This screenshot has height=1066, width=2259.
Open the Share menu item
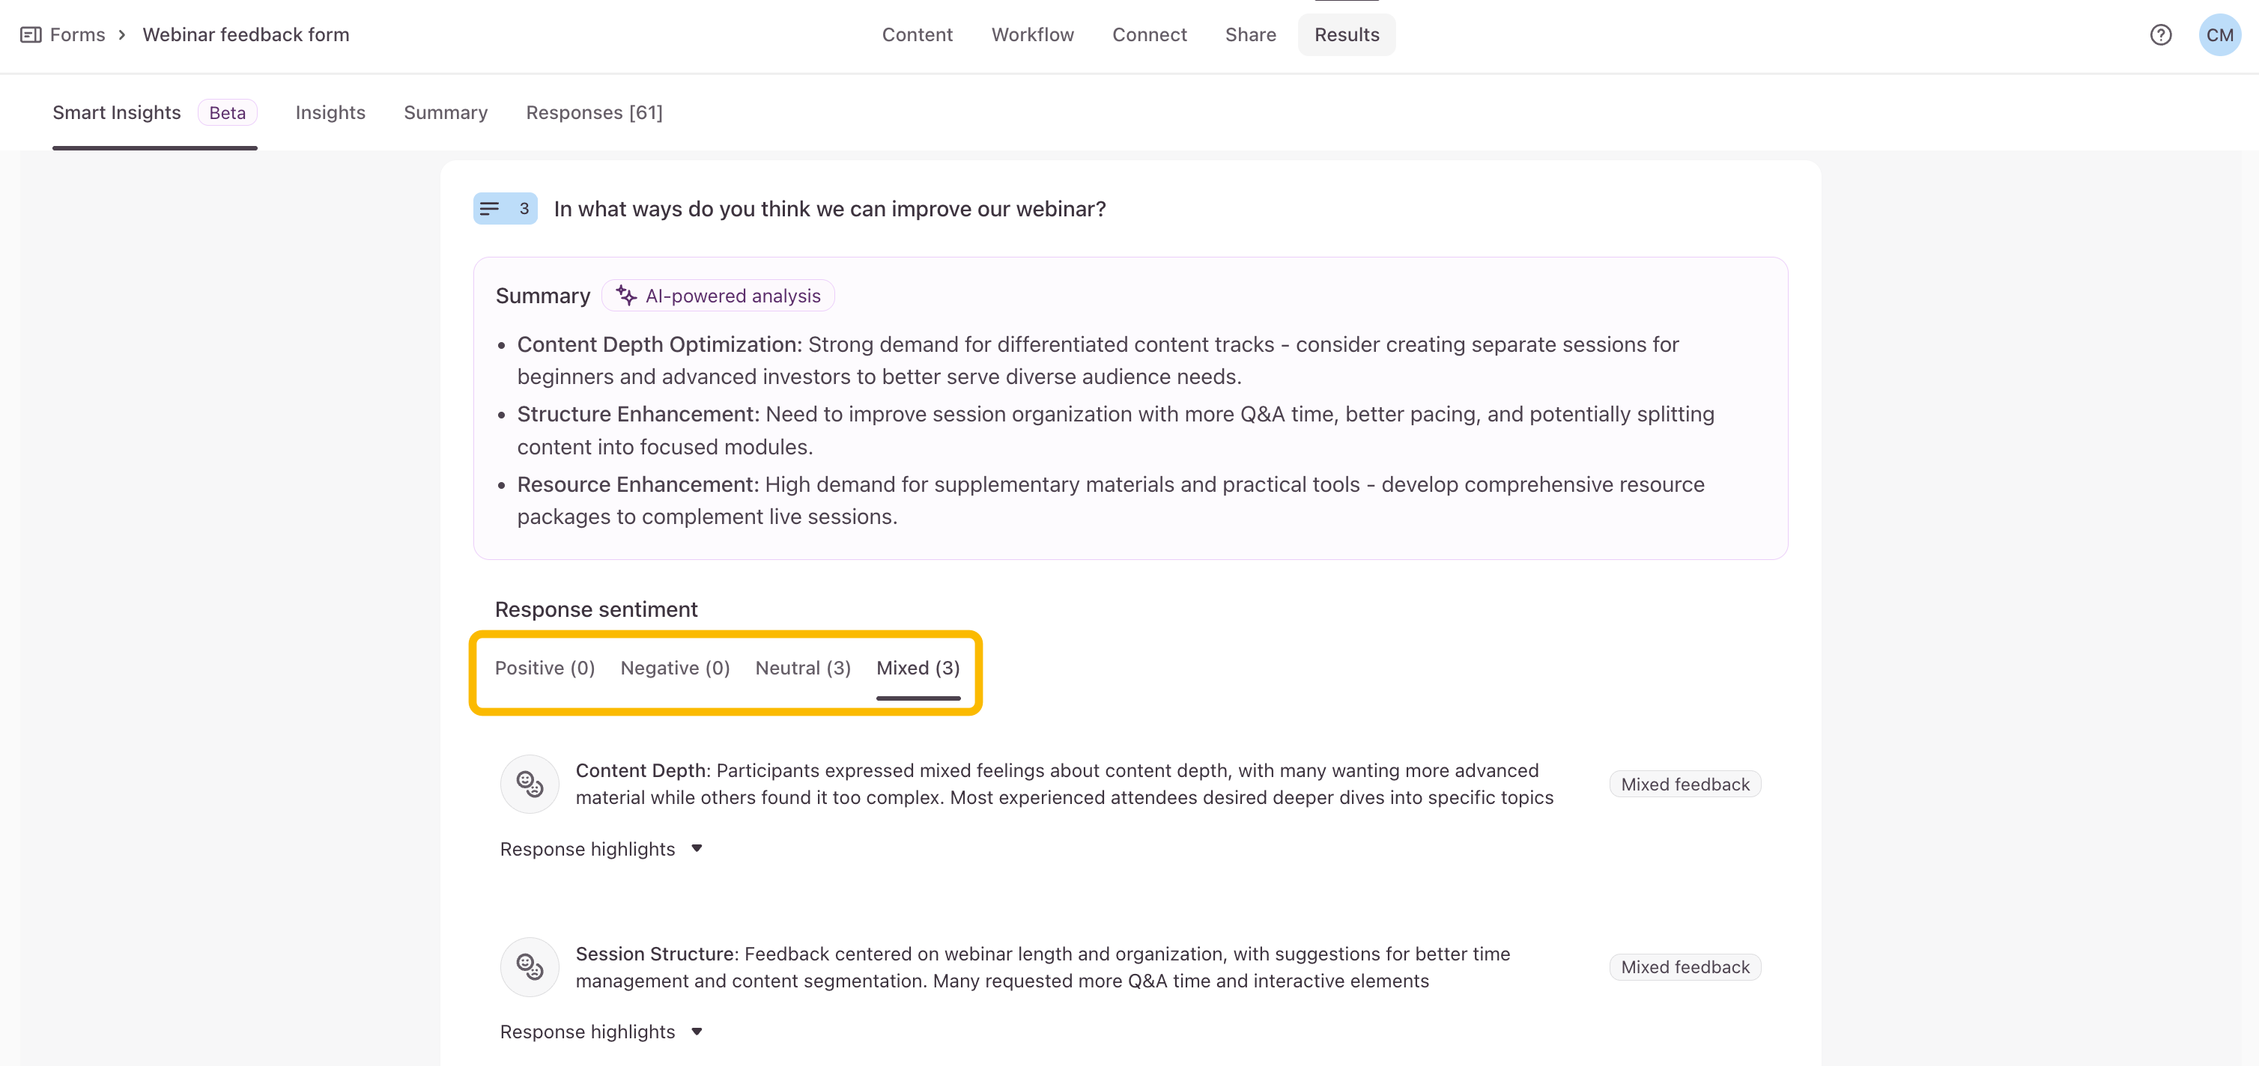[x=1249, y=35]
